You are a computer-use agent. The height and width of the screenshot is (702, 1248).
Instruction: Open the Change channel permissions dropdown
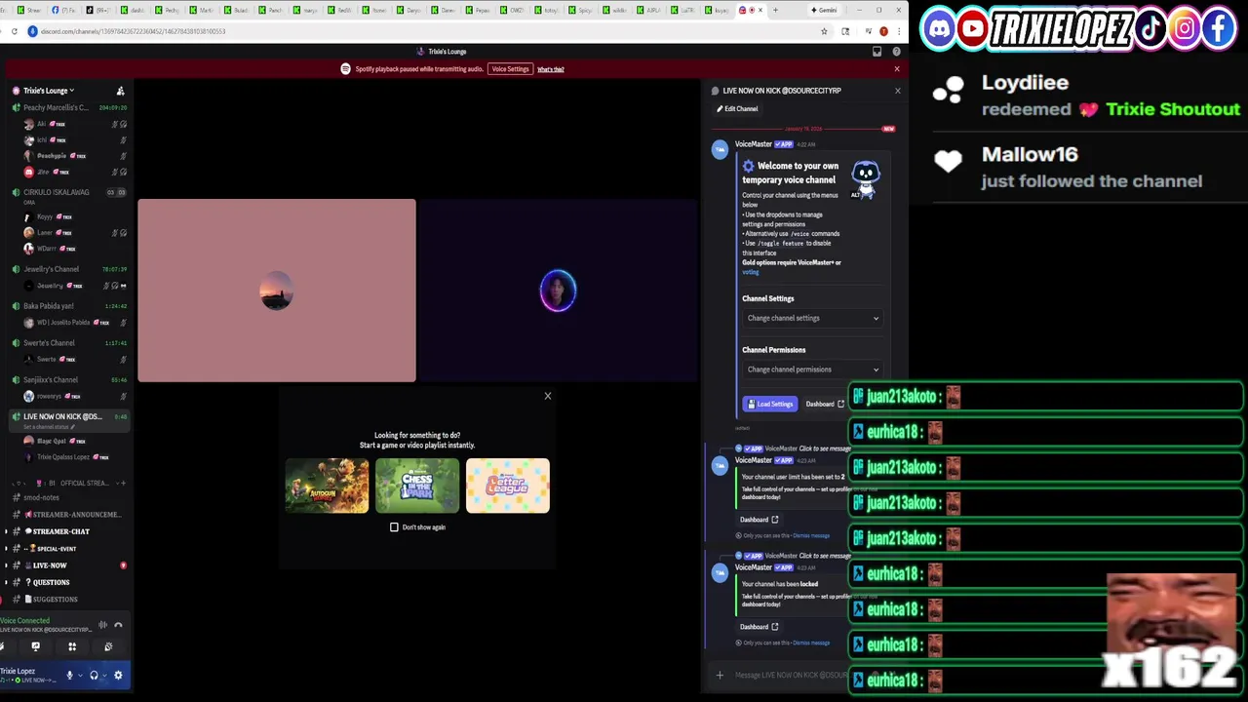point(812,370)
